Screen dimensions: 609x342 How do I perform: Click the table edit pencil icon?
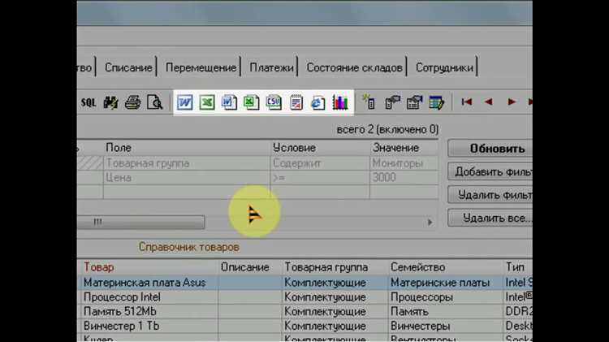pyautogui.click(x=437, y=102)
